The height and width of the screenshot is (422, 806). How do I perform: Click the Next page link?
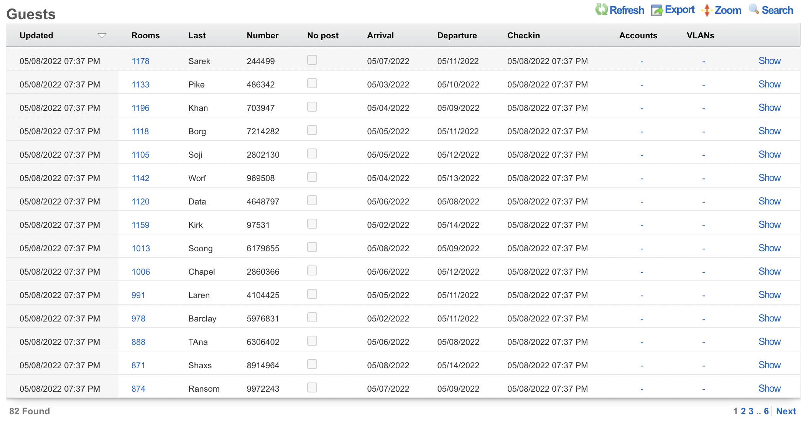(x=786, y=411)
